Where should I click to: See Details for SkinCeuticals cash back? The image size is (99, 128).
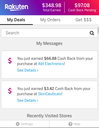coord(28,100)
